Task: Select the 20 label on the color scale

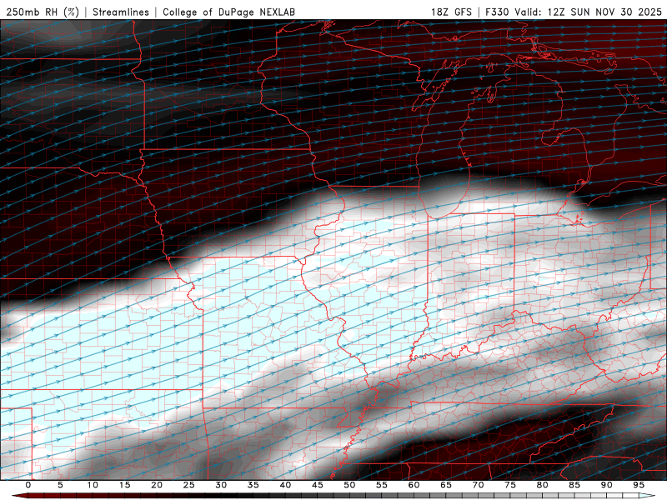Action: [157, 485]
